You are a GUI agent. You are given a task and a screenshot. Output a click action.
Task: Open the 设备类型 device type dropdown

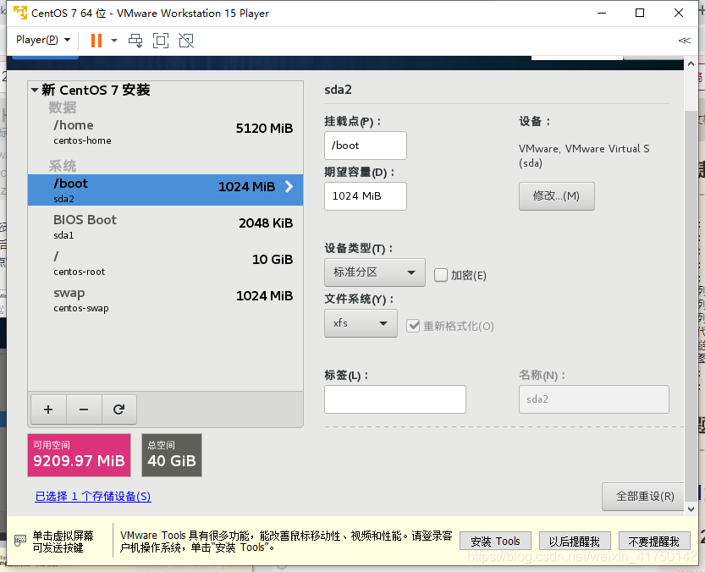coord(375,272)
